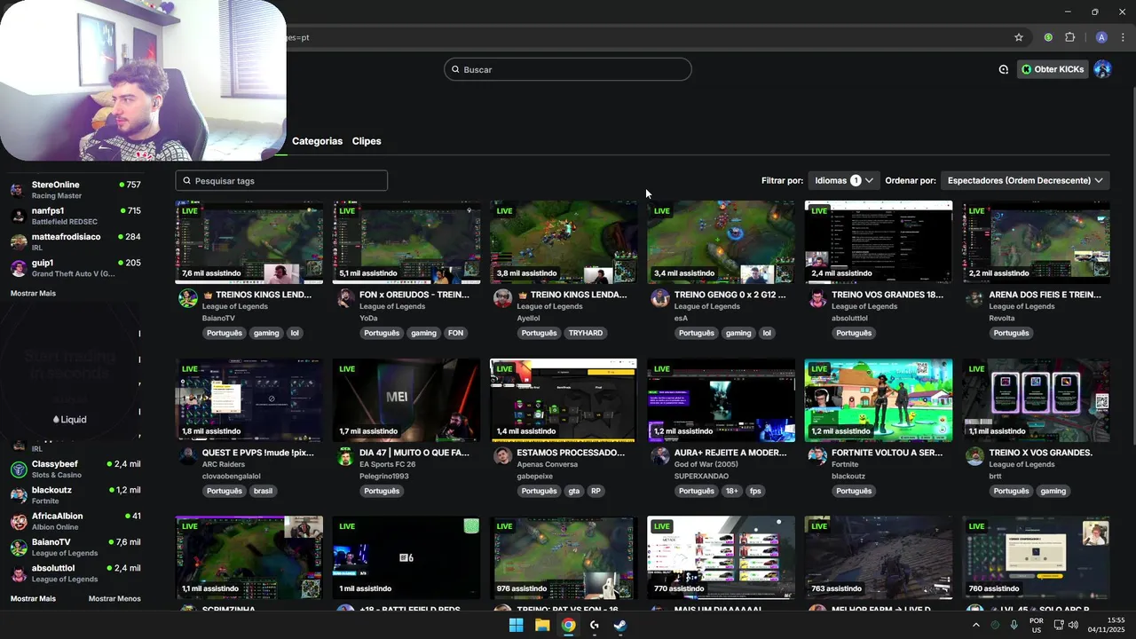Switch to Categorias tab
Viewport: 1136px width, 639px height.
tap(317, 141)
